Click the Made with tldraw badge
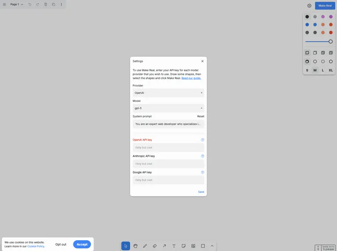Screen dimensions: 337x251 point(325,248)
